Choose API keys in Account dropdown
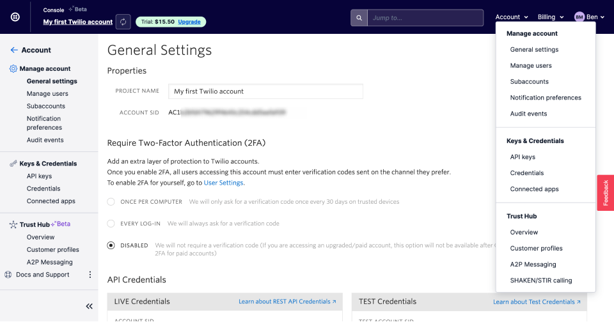 (523, 157)
